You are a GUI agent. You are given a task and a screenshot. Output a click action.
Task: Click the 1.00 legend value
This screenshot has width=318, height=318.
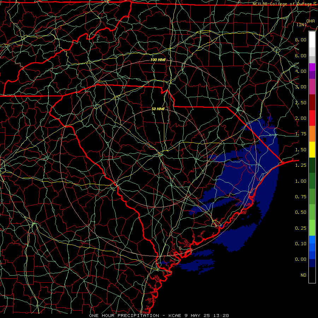coord(301,181)
